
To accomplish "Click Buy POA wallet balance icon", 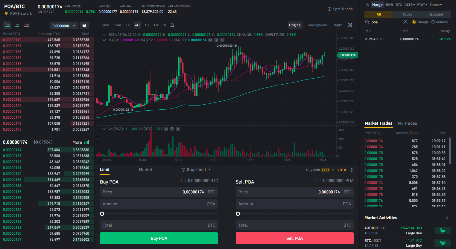I will 184,181.
